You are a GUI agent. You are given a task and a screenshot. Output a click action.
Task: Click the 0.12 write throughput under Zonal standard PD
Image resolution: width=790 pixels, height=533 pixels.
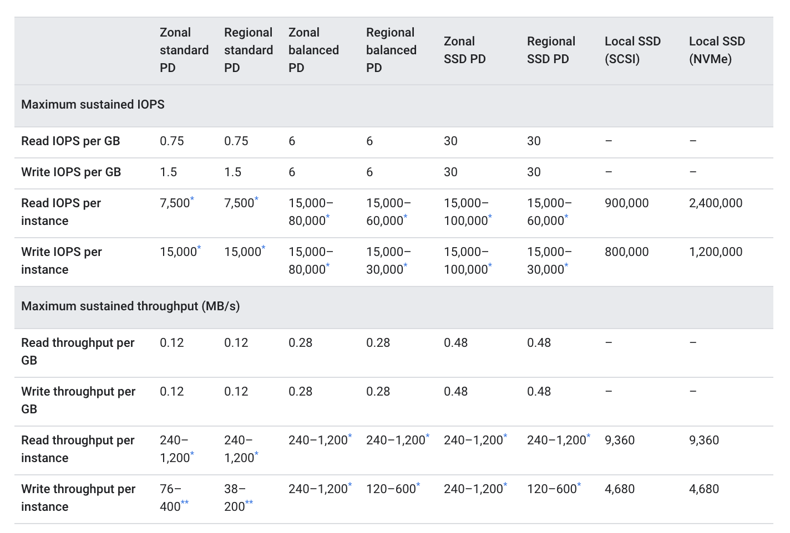click(x=172, y=391)
